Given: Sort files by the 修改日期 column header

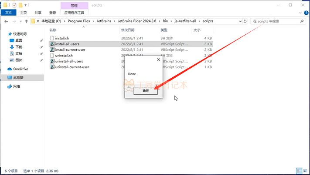Looking at the screenshot, I should pos(127,30).
